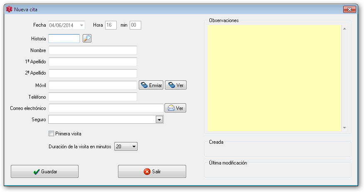This screenshot has width=364, height=192.
Task: Focus the Nombre text field
Action: [x=93, y=50]
